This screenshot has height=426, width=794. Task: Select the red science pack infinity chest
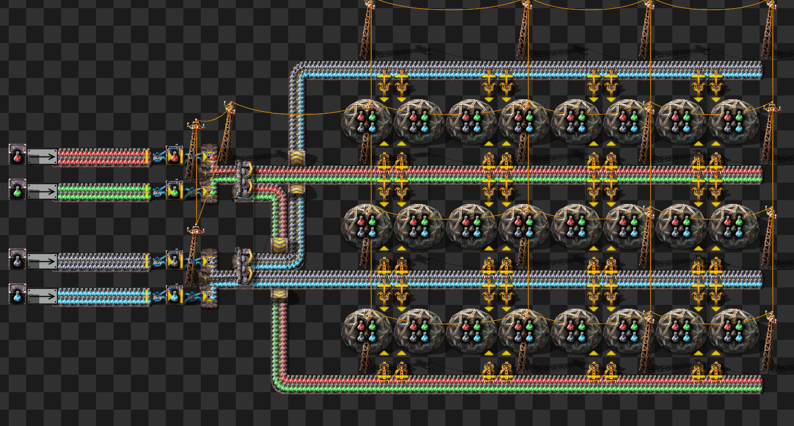tap(17, 155)
